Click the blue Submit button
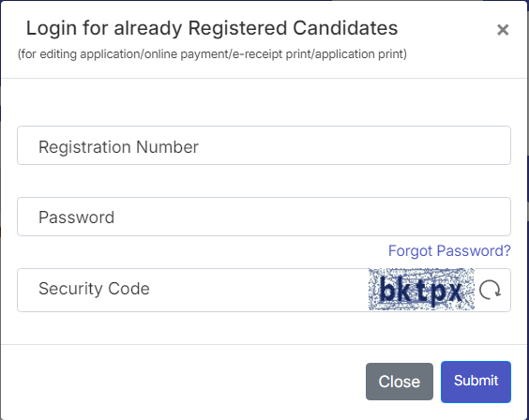Screen dimensions: 529x420 tap(476, 382)
